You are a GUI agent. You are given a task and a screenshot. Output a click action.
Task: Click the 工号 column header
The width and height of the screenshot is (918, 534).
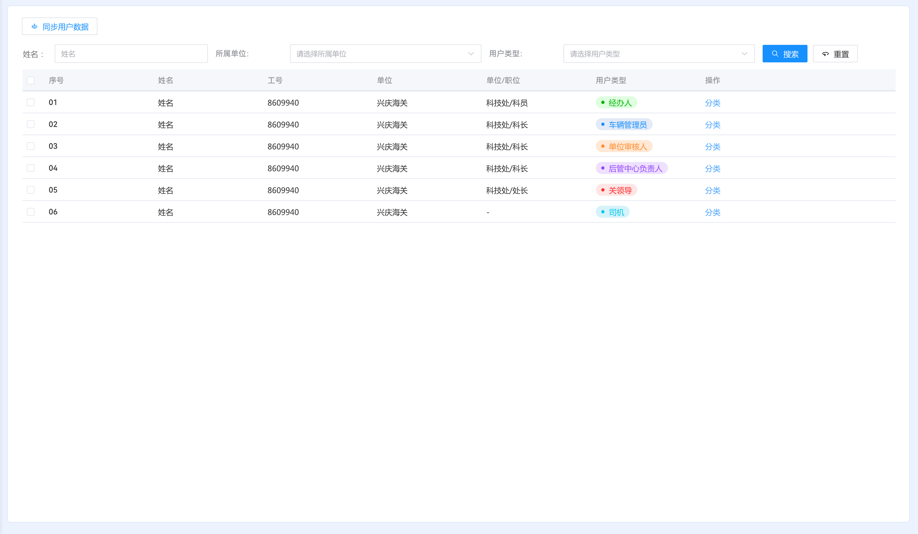click(x=275, y=80)
